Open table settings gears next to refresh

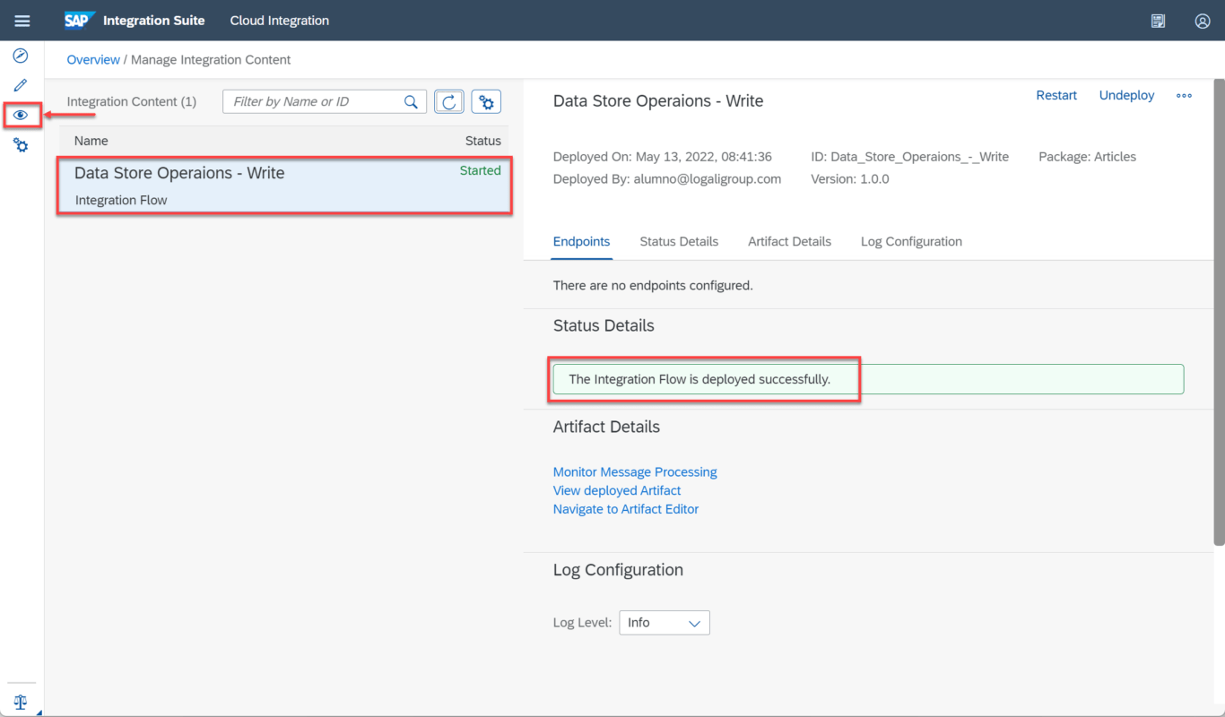pyautogui.click(x=486, y=101)
